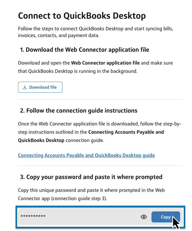Image resolution: width=192 pixels, height=231 pixels.
Task: Click the intro paragraph about syncing bills
Action: 95,29
